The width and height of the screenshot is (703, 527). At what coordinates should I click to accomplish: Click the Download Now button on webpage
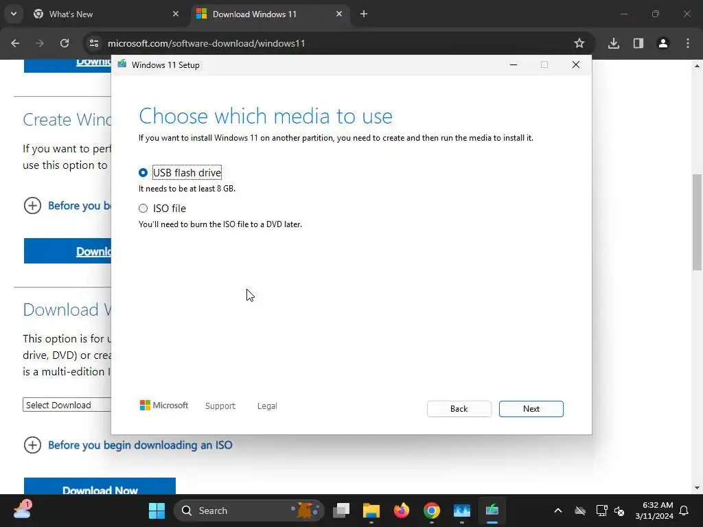point(100,487)
